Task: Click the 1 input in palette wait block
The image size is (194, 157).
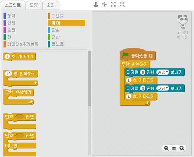Action: (x=7, y=56)
